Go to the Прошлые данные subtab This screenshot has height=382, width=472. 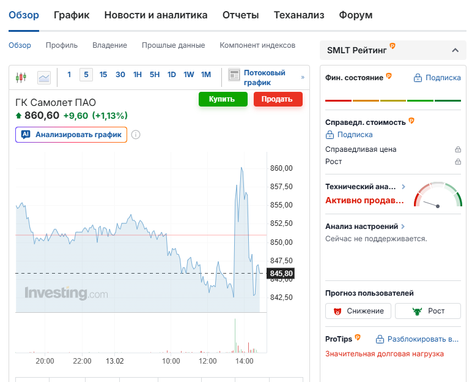[x=173, y=45]
